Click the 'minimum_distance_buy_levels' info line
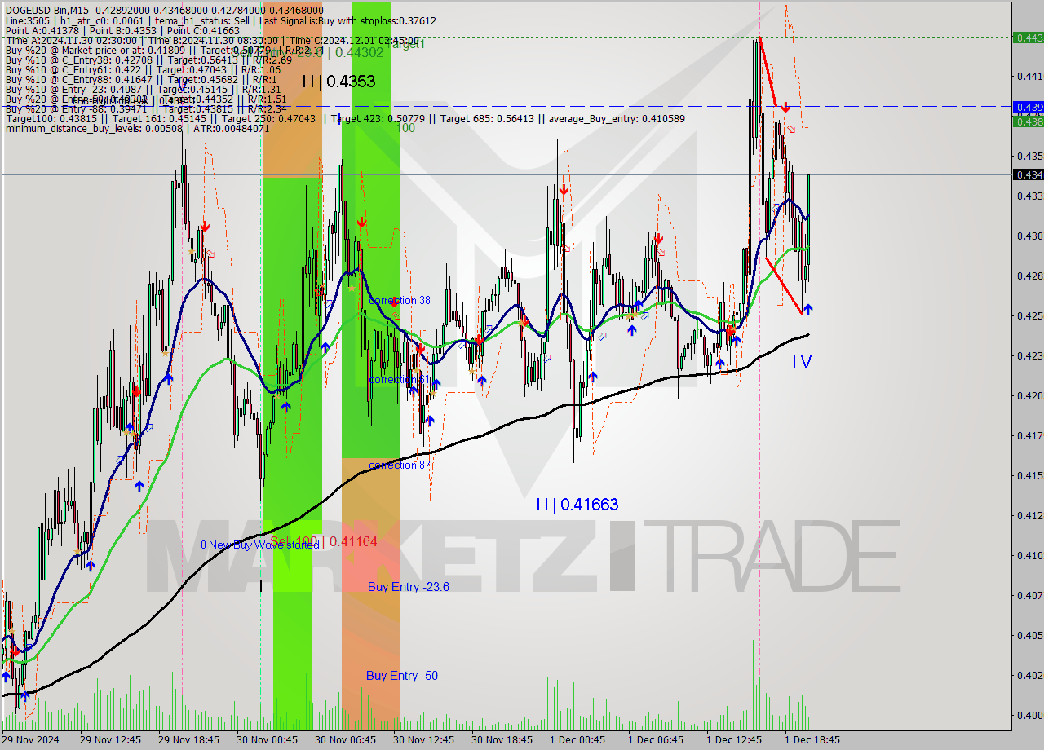This screenshot has width=1044, height=750. 137,128
